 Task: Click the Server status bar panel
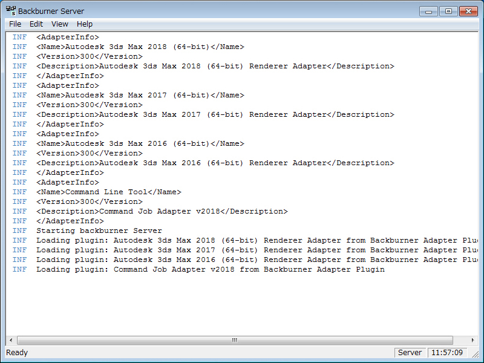[410, 353]
